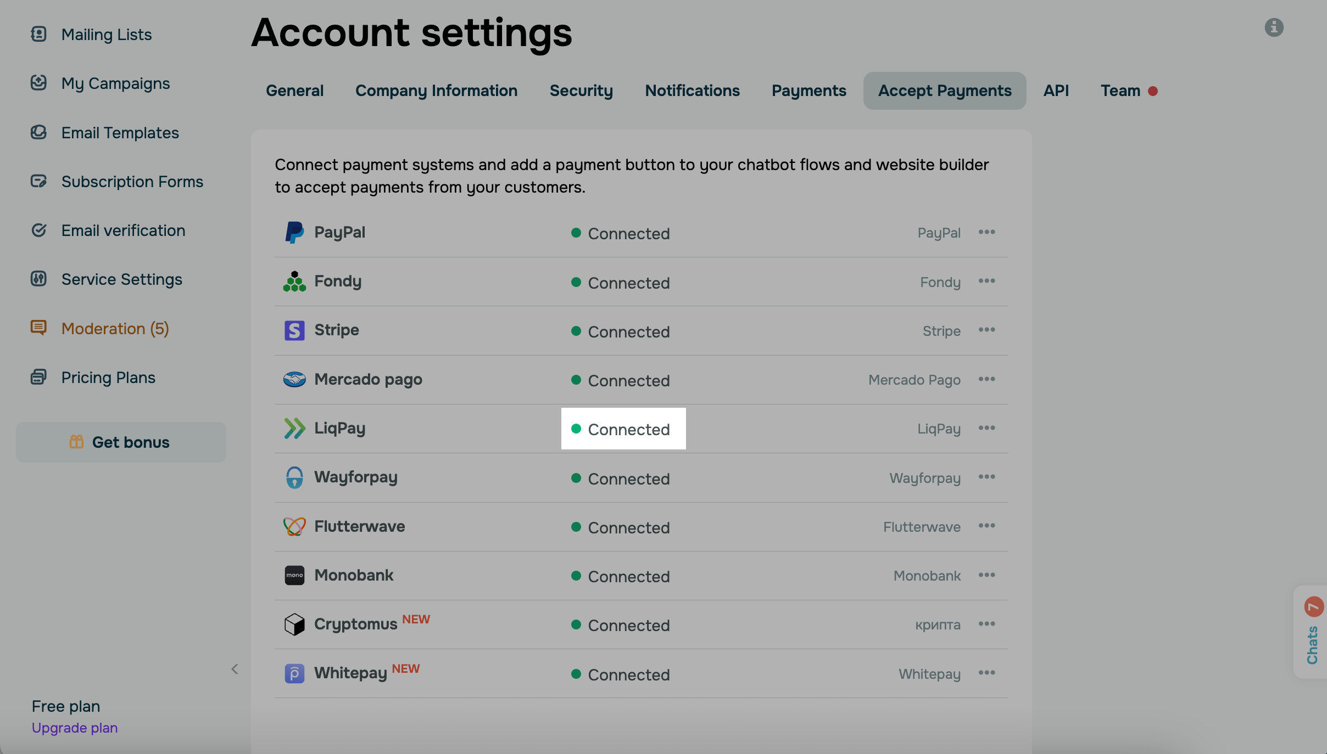Open the Notifications tab
Image resolution: width=1327 pixels, height=754 pixels.
click(692, 91)
